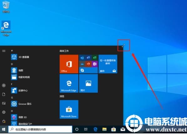Open Edge browser icon on taskbar
This screenshot has height=134, width=187.
[x=95, y=129]
